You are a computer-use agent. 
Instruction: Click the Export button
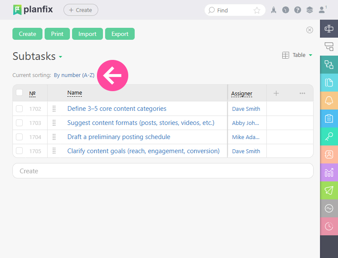click(x=120, y=34)
